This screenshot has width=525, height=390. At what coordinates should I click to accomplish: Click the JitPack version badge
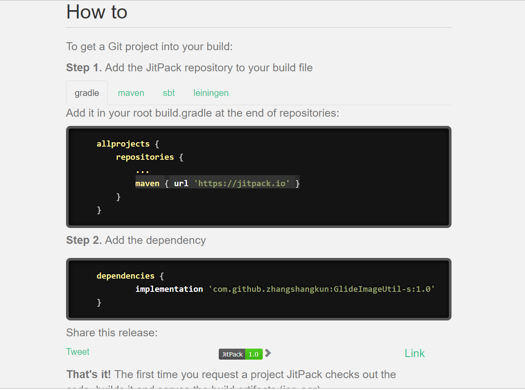tap(232, 354)
